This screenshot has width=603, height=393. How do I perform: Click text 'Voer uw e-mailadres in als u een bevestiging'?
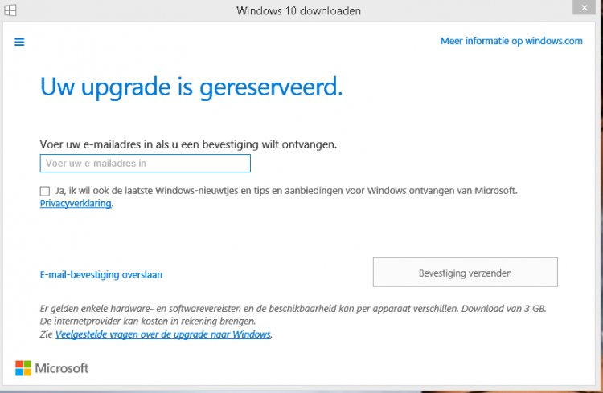tap(150, 144)
